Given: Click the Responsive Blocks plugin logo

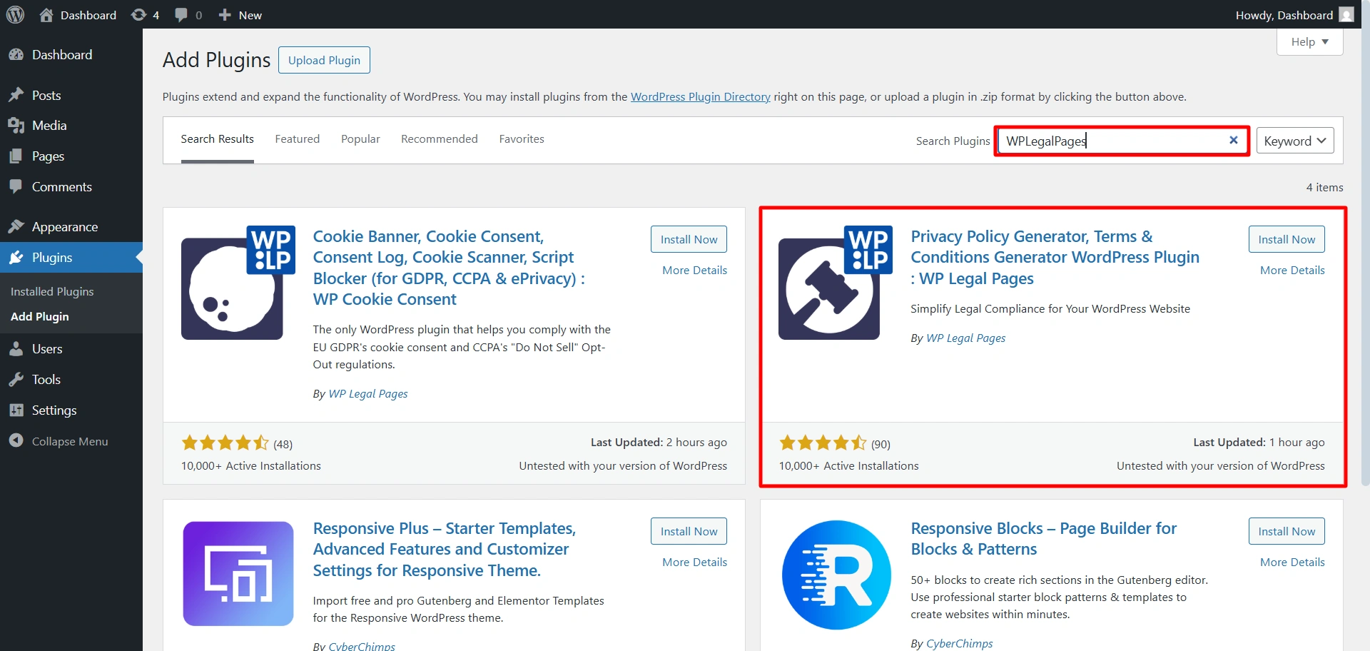Looking at the screenshot, I should 836,575.
